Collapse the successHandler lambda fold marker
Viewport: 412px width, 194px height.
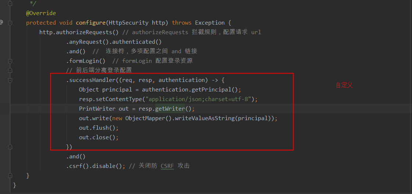point(10,80)
